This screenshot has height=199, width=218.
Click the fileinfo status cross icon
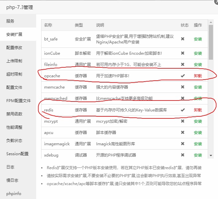183,64
